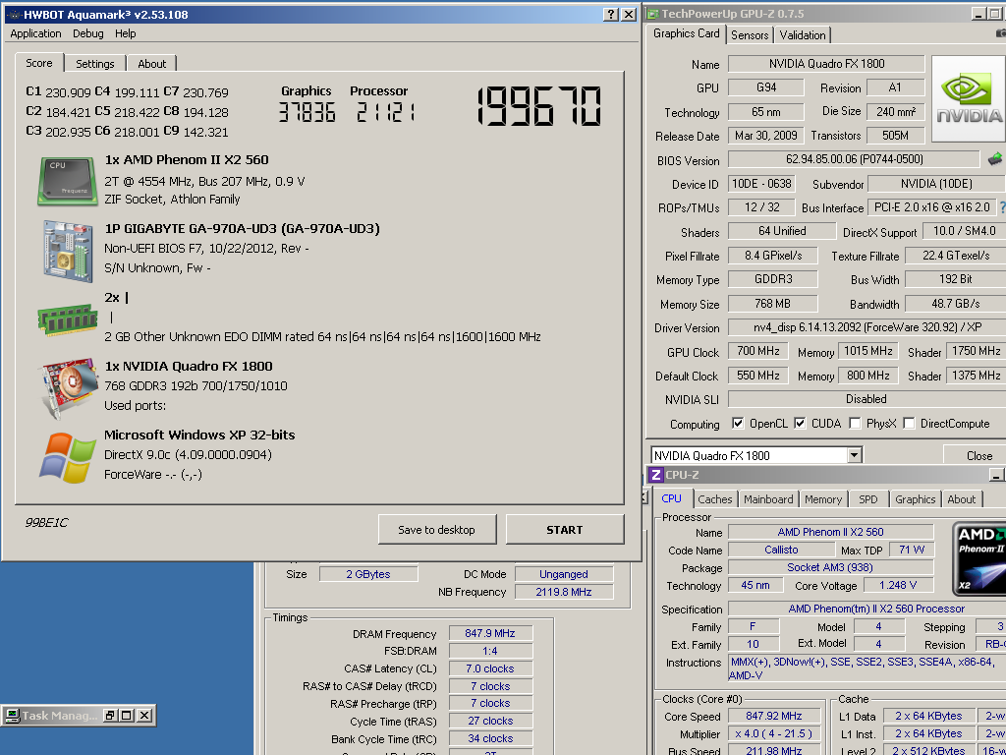Click the Save to desktop button

point(436,530)
